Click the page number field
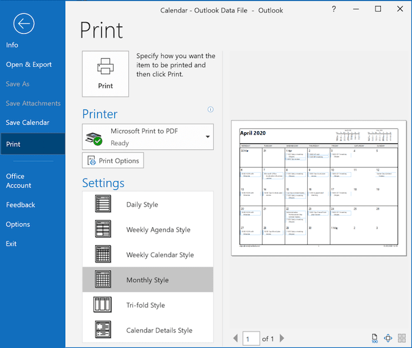This screenshot has width=412, height=348. (251, 339)
